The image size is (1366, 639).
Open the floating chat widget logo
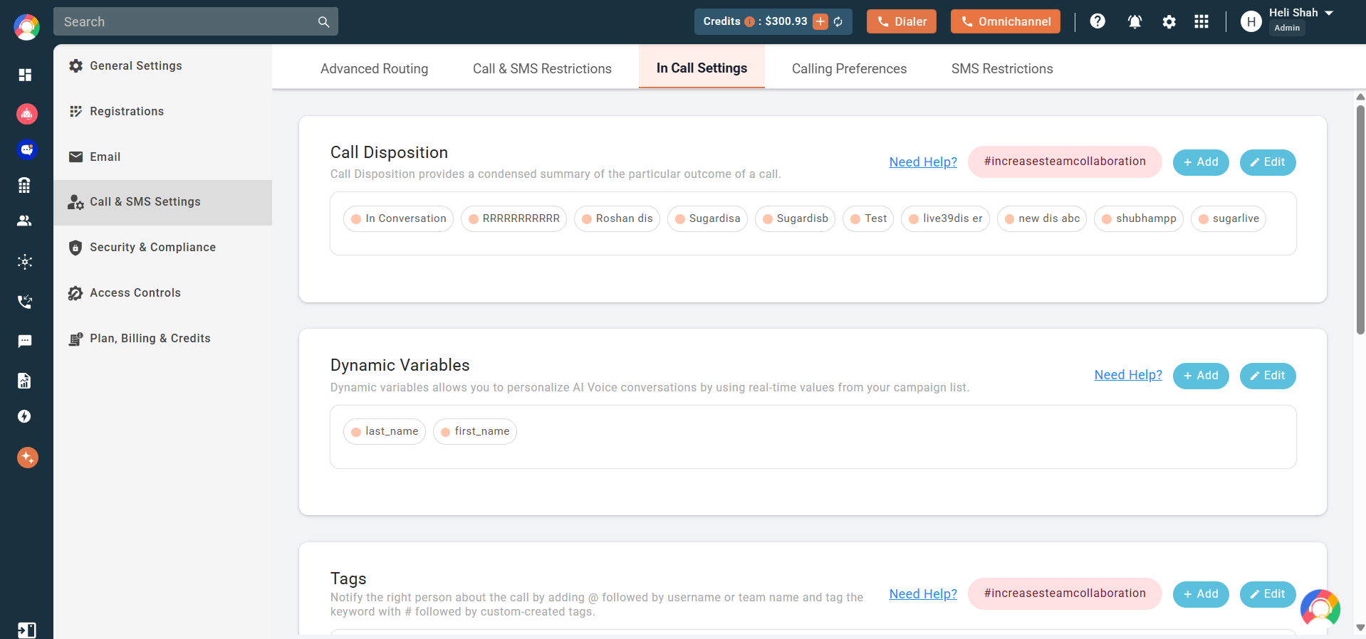click(x=1320, y=608)
